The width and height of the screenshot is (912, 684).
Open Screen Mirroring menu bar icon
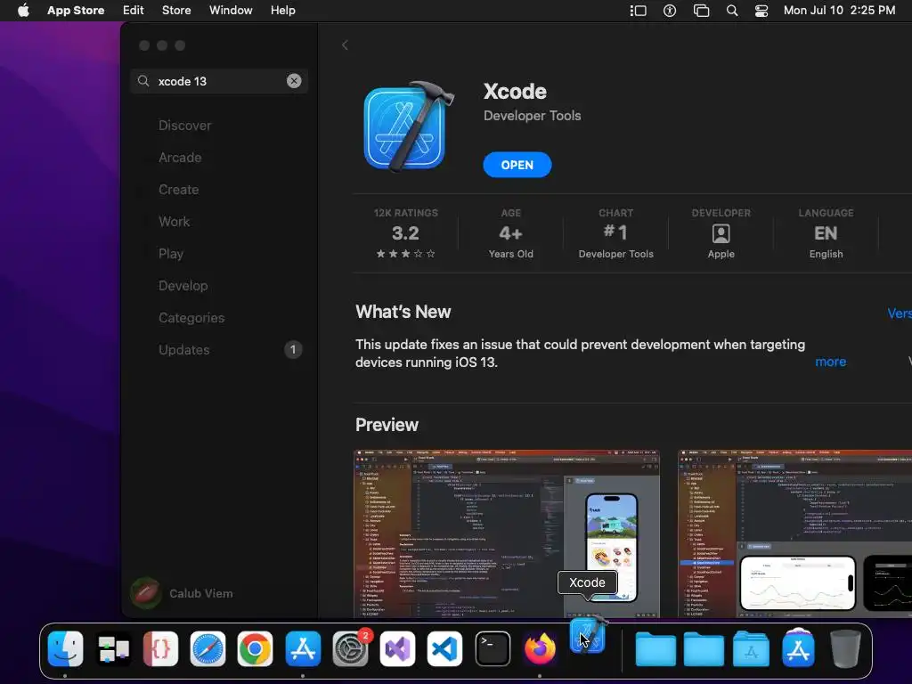pyautogui.click(x=702, y=11)
